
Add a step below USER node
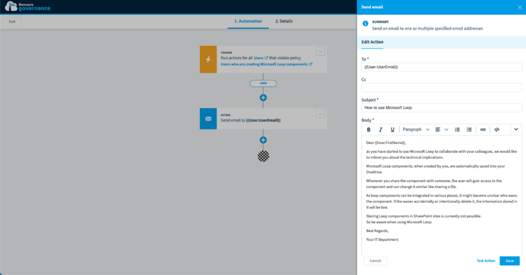264,98
